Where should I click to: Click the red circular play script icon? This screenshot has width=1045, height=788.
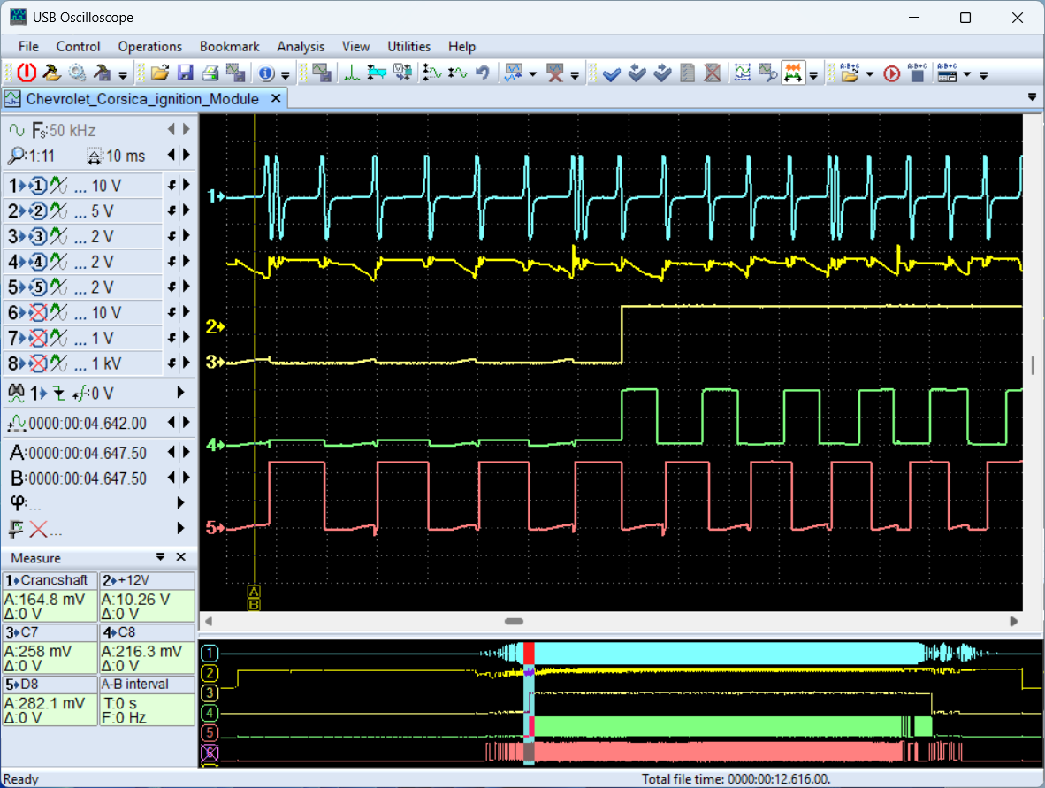pyautogui.click(x=891, y=73)
